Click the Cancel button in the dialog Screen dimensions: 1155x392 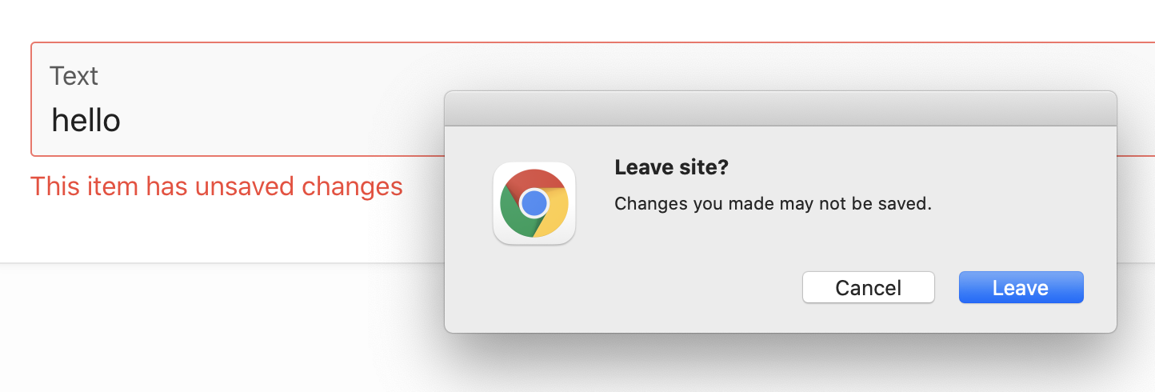(x=869, y=287)
